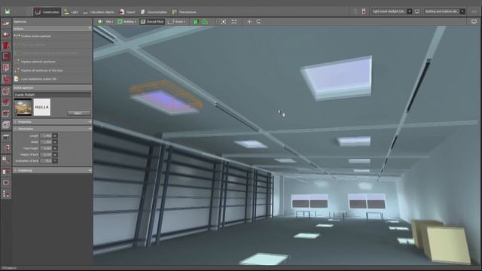Click the Select button under active aperture
The height and width of the screenshot is (271, 482).
(x=78, y=113)
